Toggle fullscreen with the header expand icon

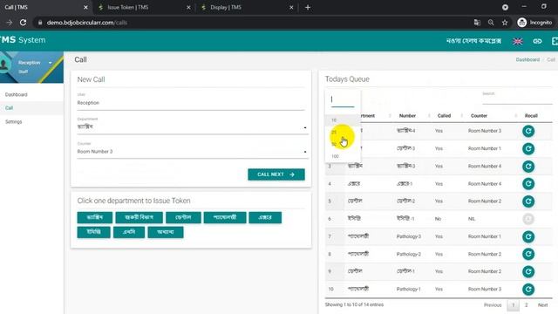tap(555, 41)
